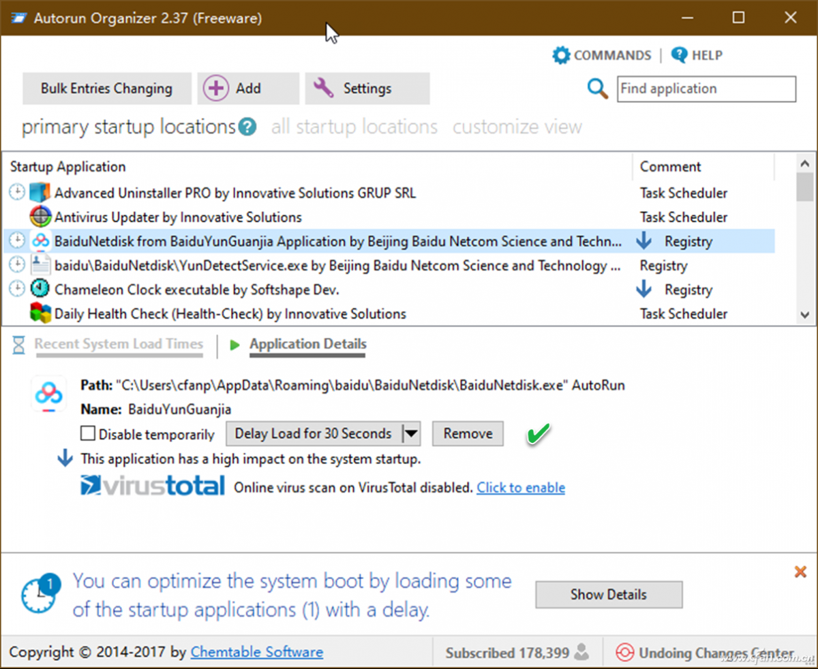Viewport: 818px width, 669px height.
Task: Open the Delay Load for 30 Seconds dropdown arrow
Action: coord(411,433)
